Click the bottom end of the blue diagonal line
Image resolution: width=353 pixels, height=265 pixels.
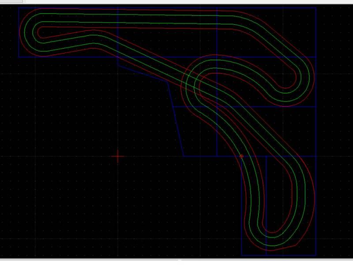click(184, 155)
